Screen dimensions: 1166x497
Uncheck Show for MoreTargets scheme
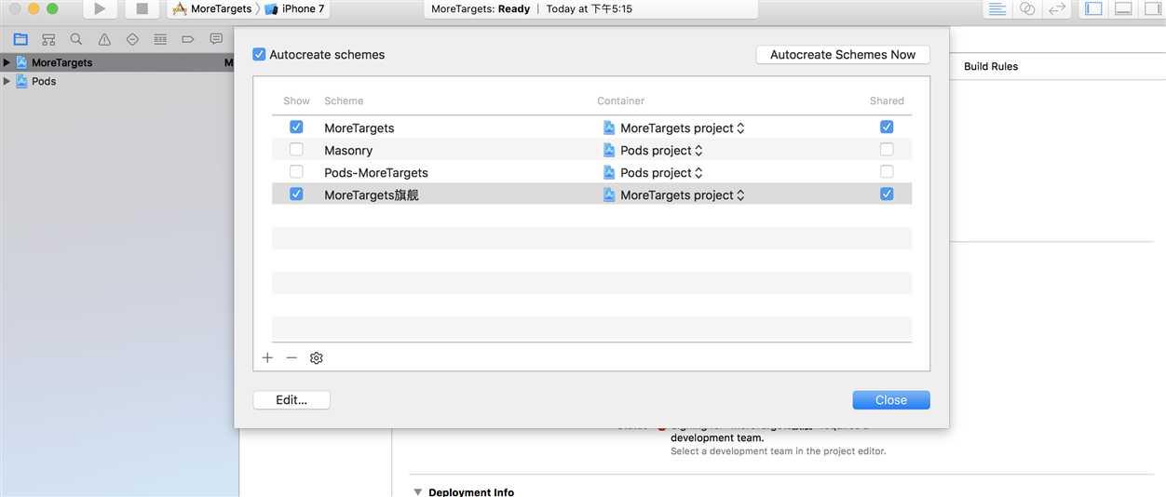pos(296,127)
